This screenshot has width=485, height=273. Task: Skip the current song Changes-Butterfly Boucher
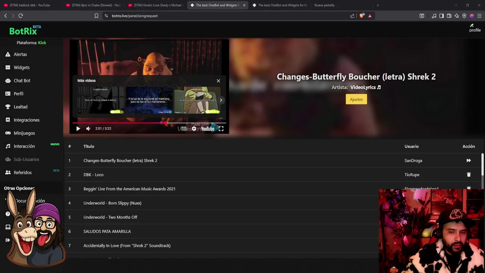point(469,160)
